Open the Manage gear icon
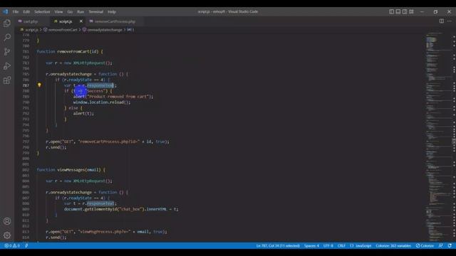The height and width of the screenshot is (256, 456). click(x=7, y=235)
